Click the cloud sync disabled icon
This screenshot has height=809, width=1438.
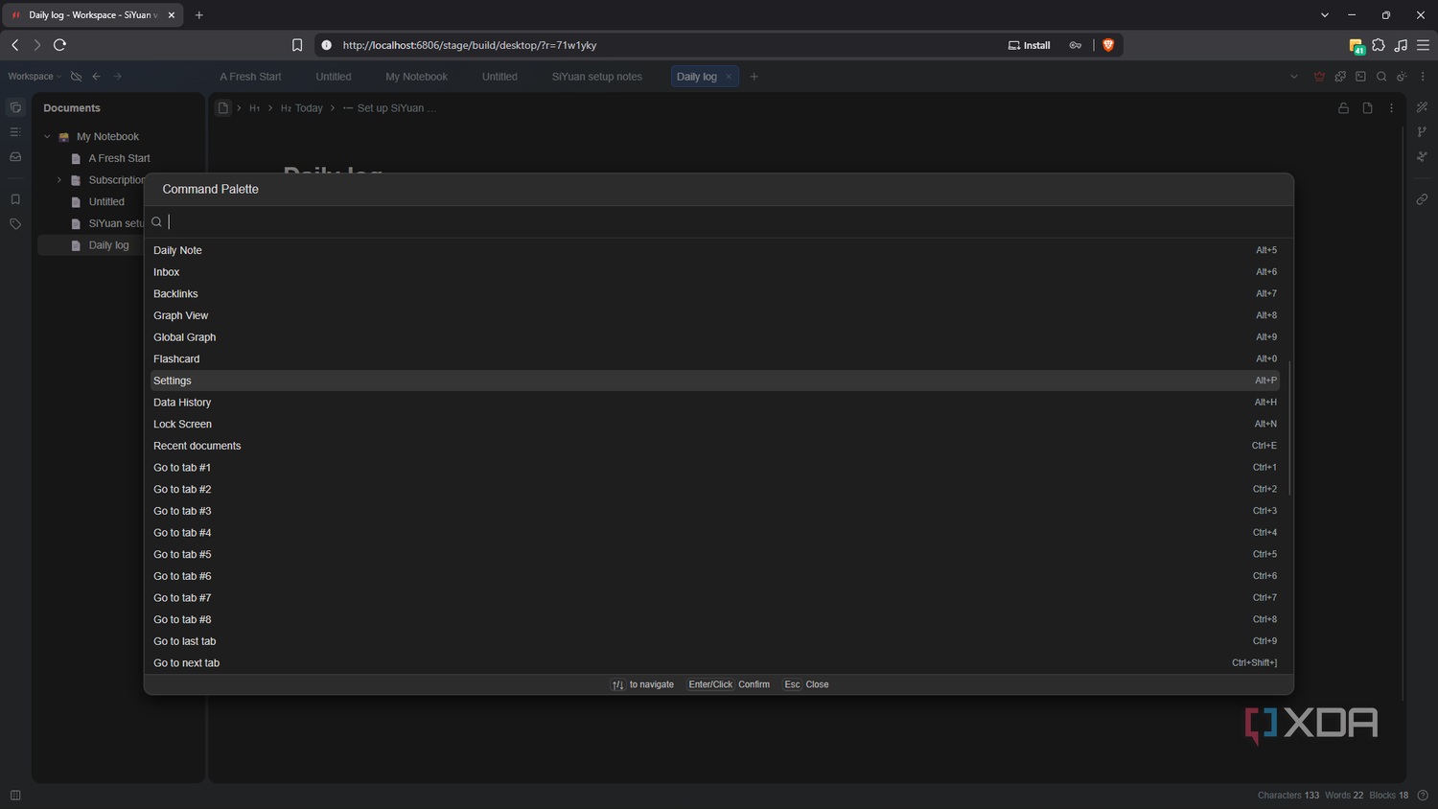[77, 77]
